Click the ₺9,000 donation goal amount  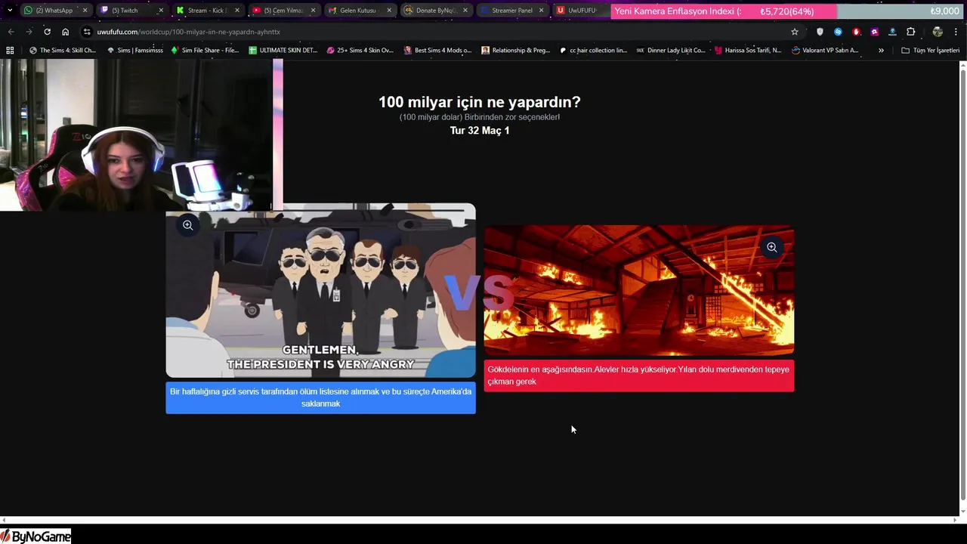click(944, 11)
